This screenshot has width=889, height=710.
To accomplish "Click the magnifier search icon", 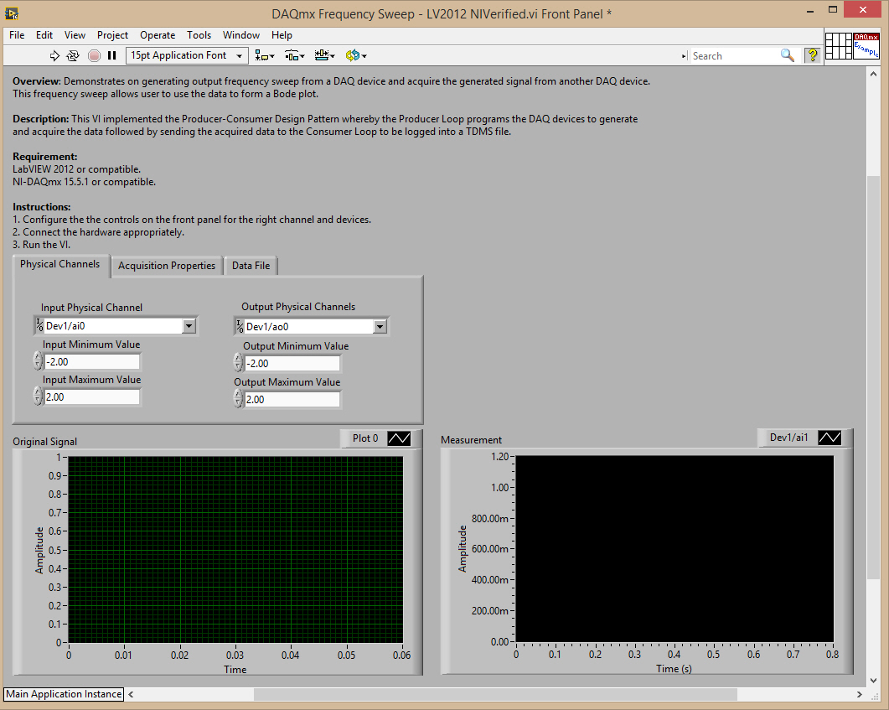I will (787, 55).
